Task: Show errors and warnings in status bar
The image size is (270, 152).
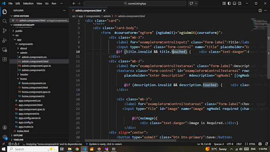Action: click(14, 144)
